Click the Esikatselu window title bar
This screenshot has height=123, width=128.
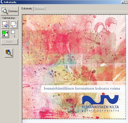coord(64,2)
